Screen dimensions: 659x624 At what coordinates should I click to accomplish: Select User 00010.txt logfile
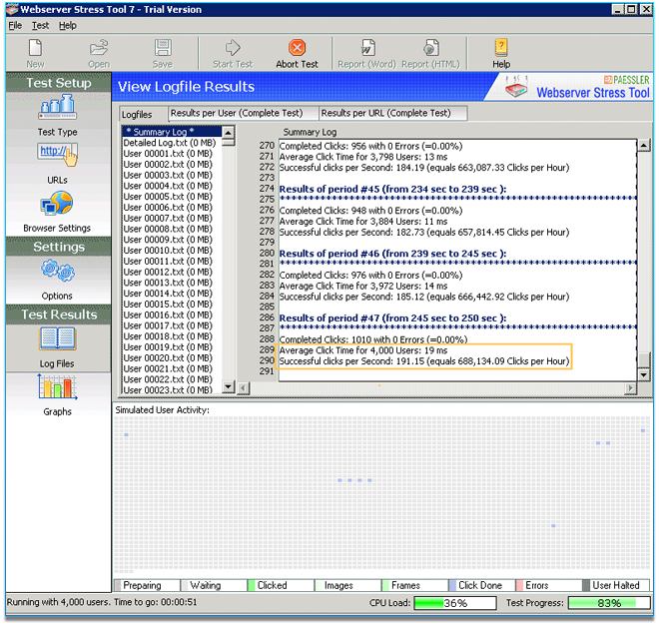172,250
